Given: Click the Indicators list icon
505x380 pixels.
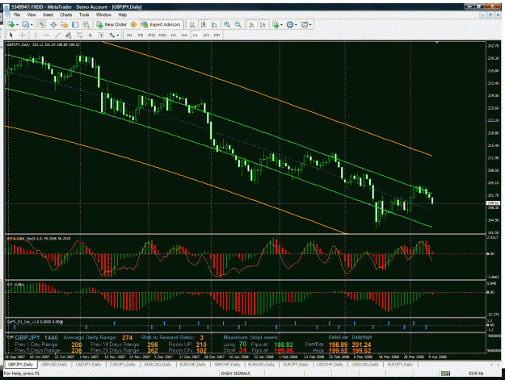Looking at the screenshot, I should [x=276, y=25].
